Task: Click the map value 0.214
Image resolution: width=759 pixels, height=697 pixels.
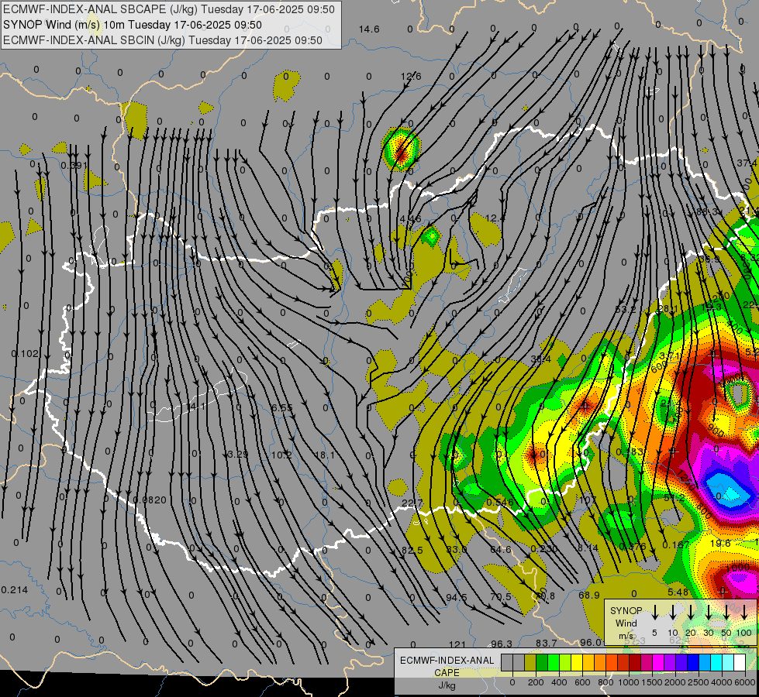Action: (x=15, y=590)
